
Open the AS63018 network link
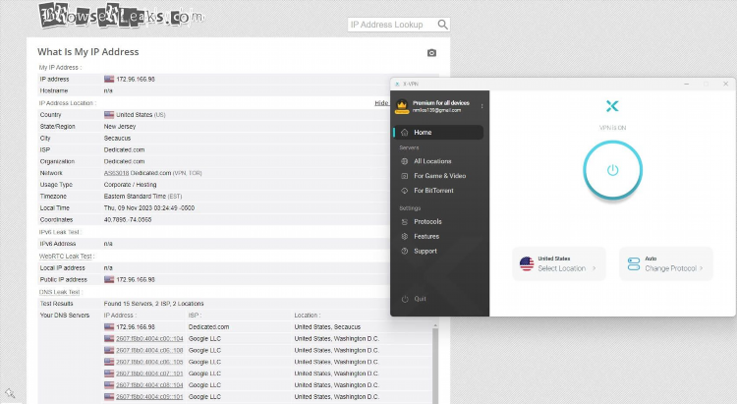[116, 173]
